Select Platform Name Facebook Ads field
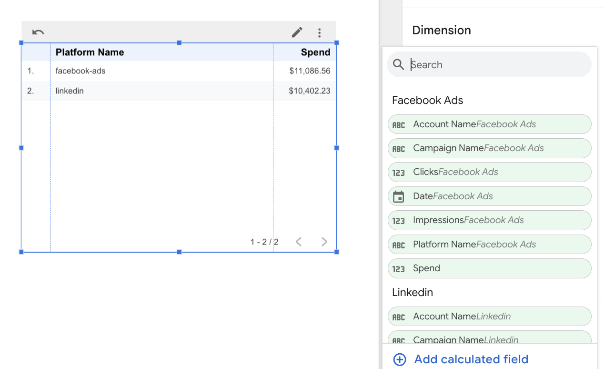 [x=489, y=245]
